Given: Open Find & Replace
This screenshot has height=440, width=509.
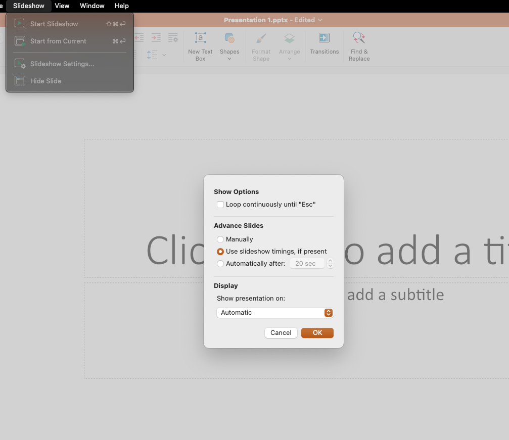Looking at the screenshot, I should pos(359,44).
